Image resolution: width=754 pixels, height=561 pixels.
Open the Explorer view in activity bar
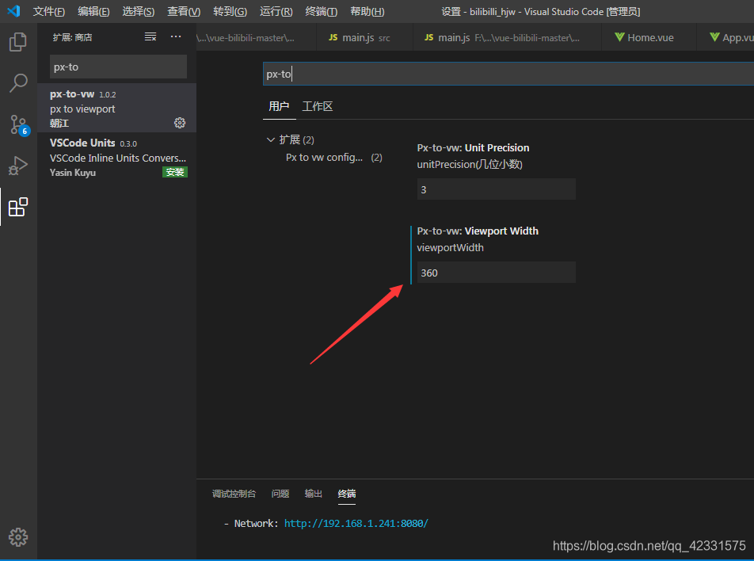tap(17, 42)
